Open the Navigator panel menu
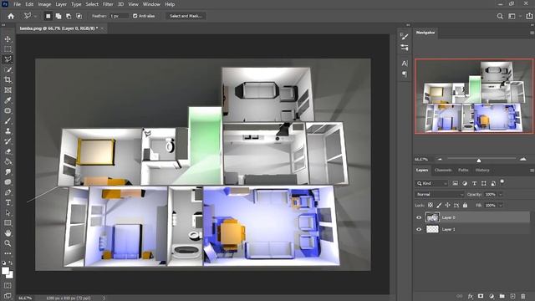This screenshot has width=535, height=301. pyautogui.click(x=532, y=33)
